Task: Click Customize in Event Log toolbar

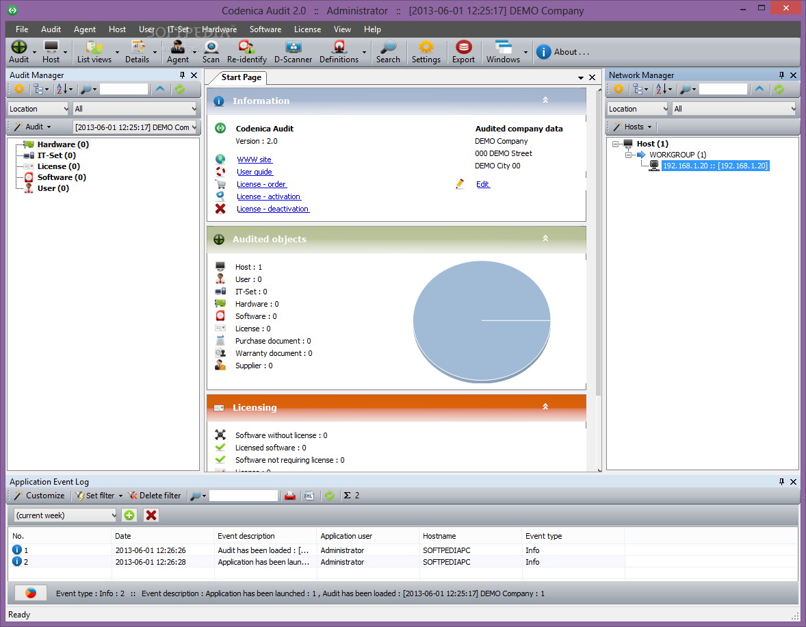Action: pos(40,496)
